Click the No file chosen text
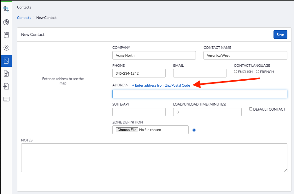 coord(150,130)
